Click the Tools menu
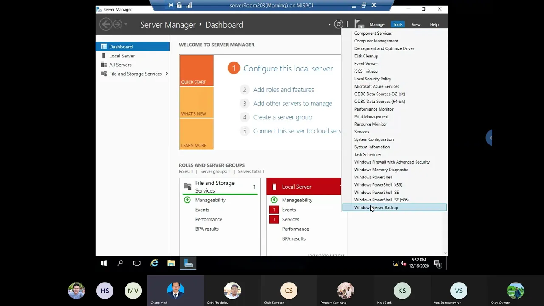The image size is (544, 306). [398, 24]
